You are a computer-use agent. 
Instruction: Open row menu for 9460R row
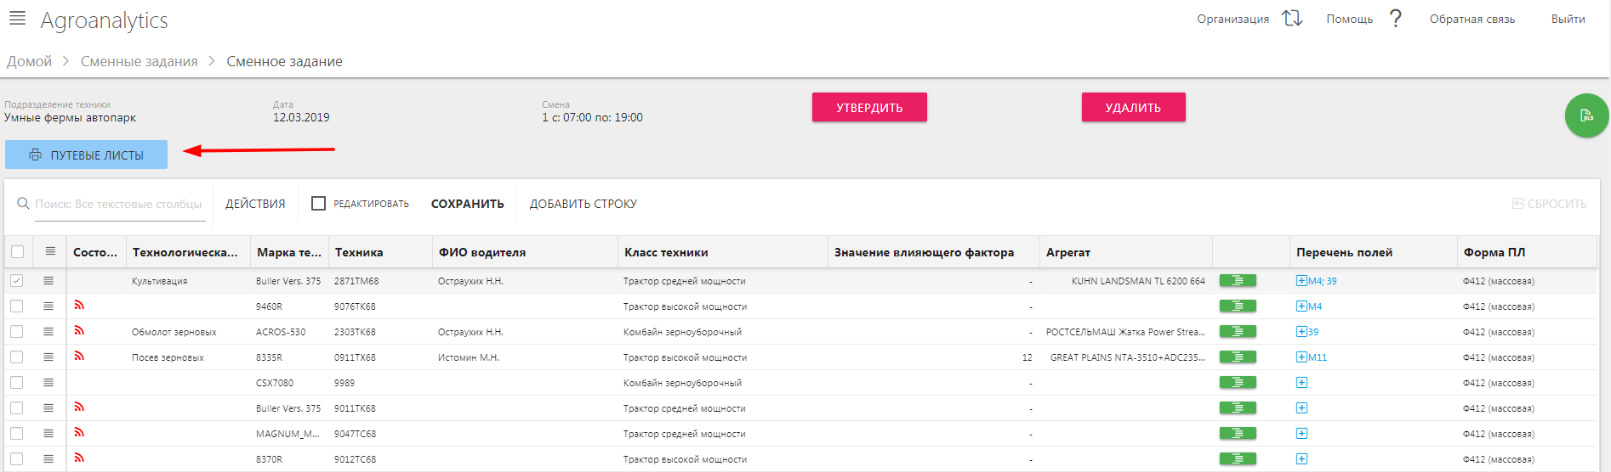[x=48, y=306]
